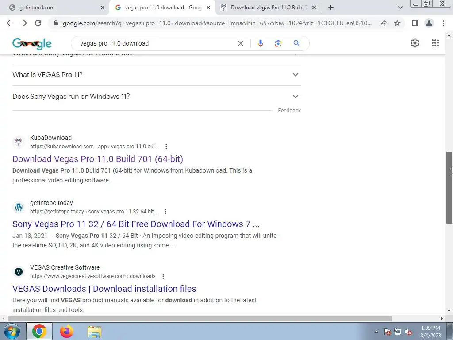This screenshot has height=340, width=453.
Task: Click the getintopc.today URL breadcrumb
Action: [94, 212]
